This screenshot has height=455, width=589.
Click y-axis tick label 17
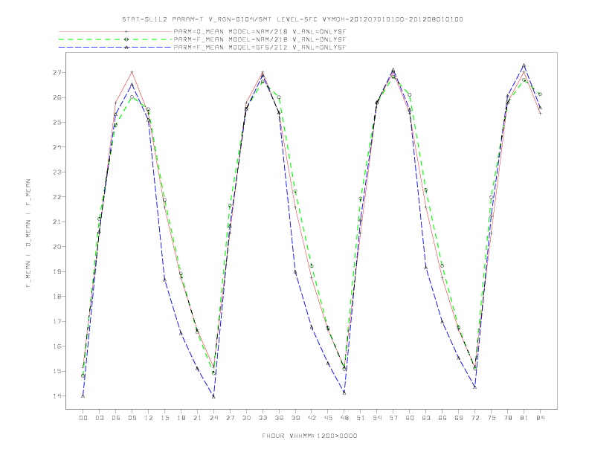pos(57,321)
